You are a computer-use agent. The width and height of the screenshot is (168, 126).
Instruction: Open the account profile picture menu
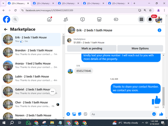[x=159, y=19]
